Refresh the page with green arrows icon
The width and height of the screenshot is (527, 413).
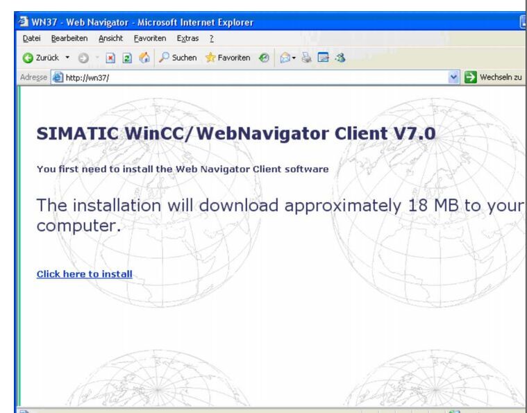[126, 58]
